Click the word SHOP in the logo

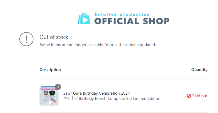tap(156, 21)
